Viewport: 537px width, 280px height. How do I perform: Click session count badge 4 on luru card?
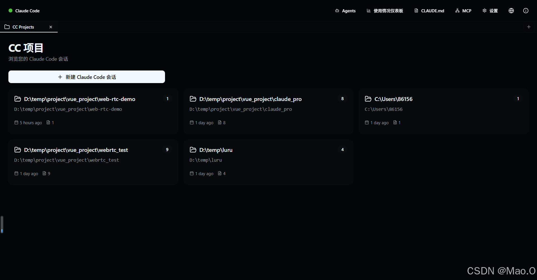(x=342, y=149)
